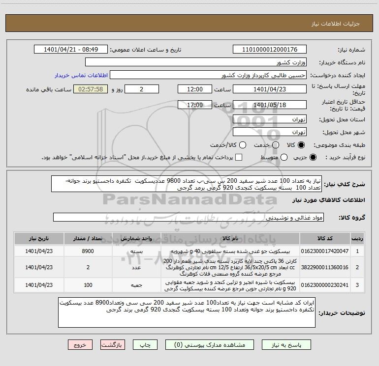
Task: Click the days remaining field showing 2
Action: click(x=142, y=89)
